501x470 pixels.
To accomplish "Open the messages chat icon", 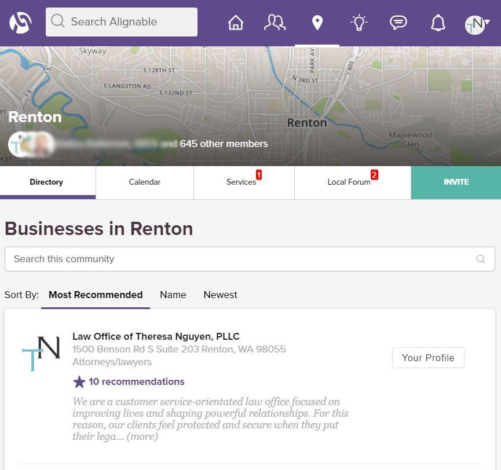I will pyautogui.click(x=398, y=23).
